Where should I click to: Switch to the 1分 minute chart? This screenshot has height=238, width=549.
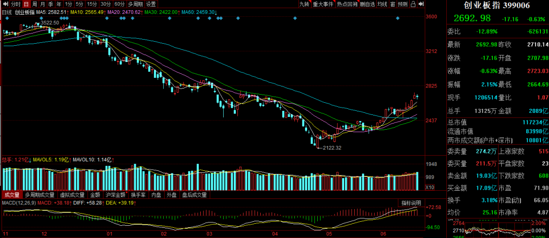[x=69, y=4]
